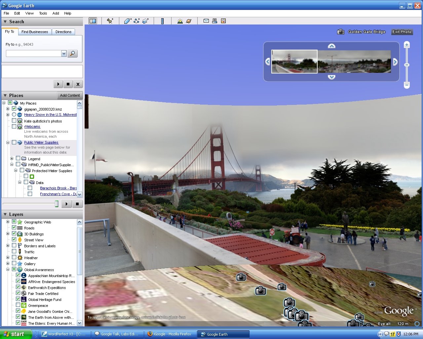Click the Add Image Overlay icon

(x=145, y=21)
